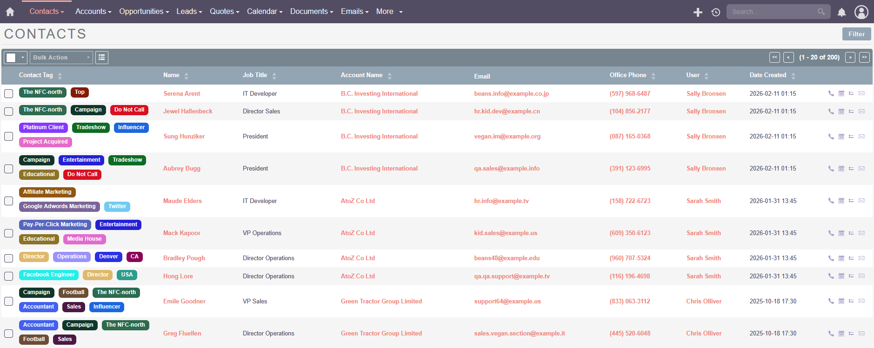Select Hong Lore's row checkbox
The width and height of the screenshot is (874, 348).
pos(8,276)
